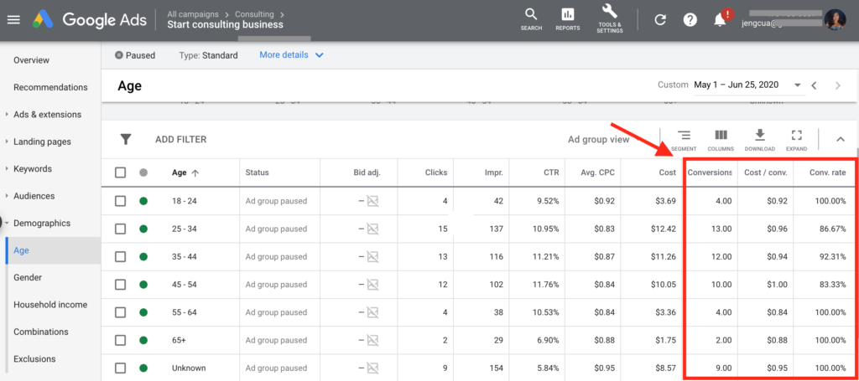Sort by Clicks column header
Screen dimensions: 859x381
(436, 172)
